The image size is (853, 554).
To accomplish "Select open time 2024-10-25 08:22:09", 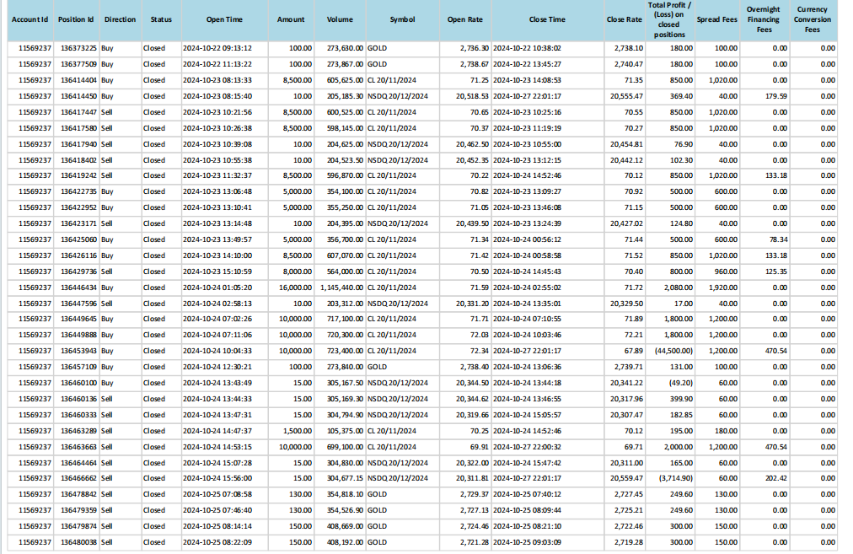I will (217, 542).
